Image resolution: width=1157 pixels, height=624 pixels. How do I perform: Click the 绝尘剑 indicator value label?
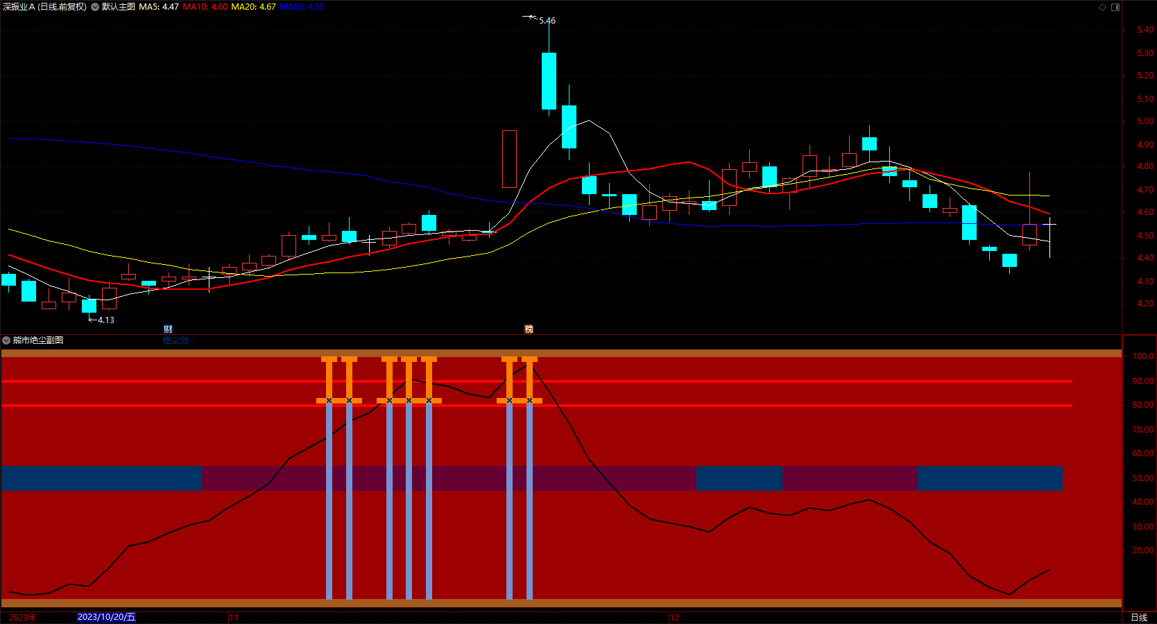[179, 340]
